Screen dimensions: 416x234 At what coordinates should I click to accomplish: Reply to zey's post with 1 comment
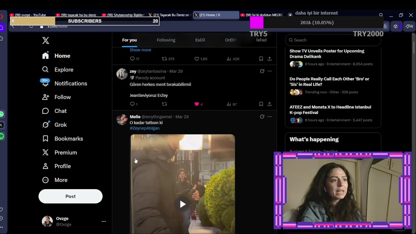pyautogui.click(x=134, y=104)
